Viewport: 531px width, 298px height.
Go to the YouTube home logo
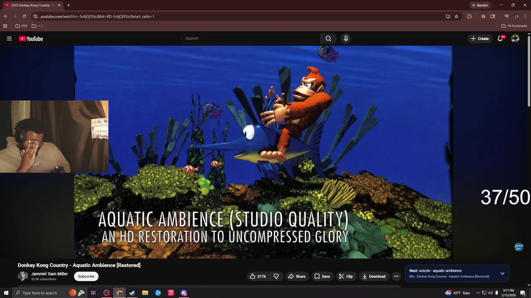(x=31, y=38)
